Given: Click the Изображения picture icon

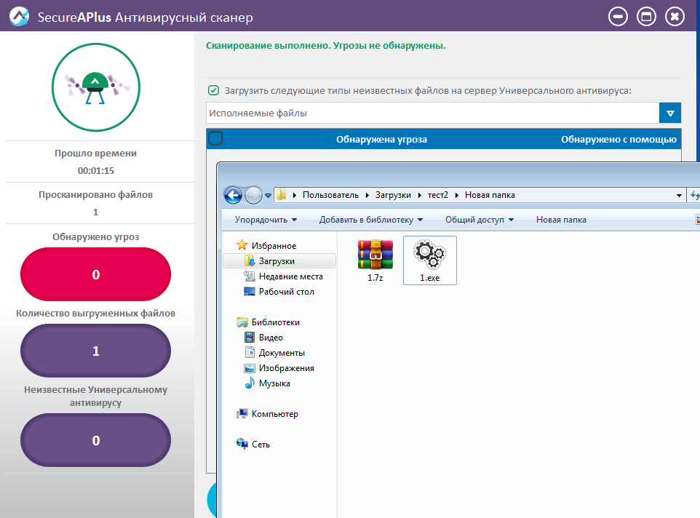Looking at the screenshot, I should pos(250,368).
